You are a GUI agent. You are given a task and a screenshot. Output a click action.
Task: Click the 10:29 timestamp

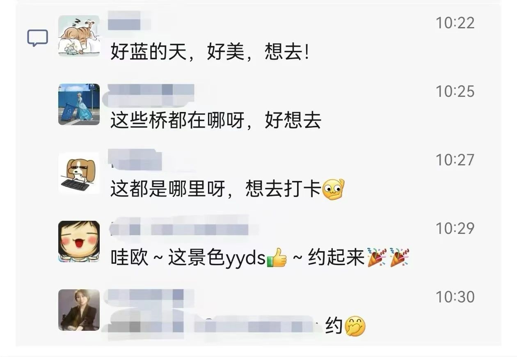coord(455,229)
